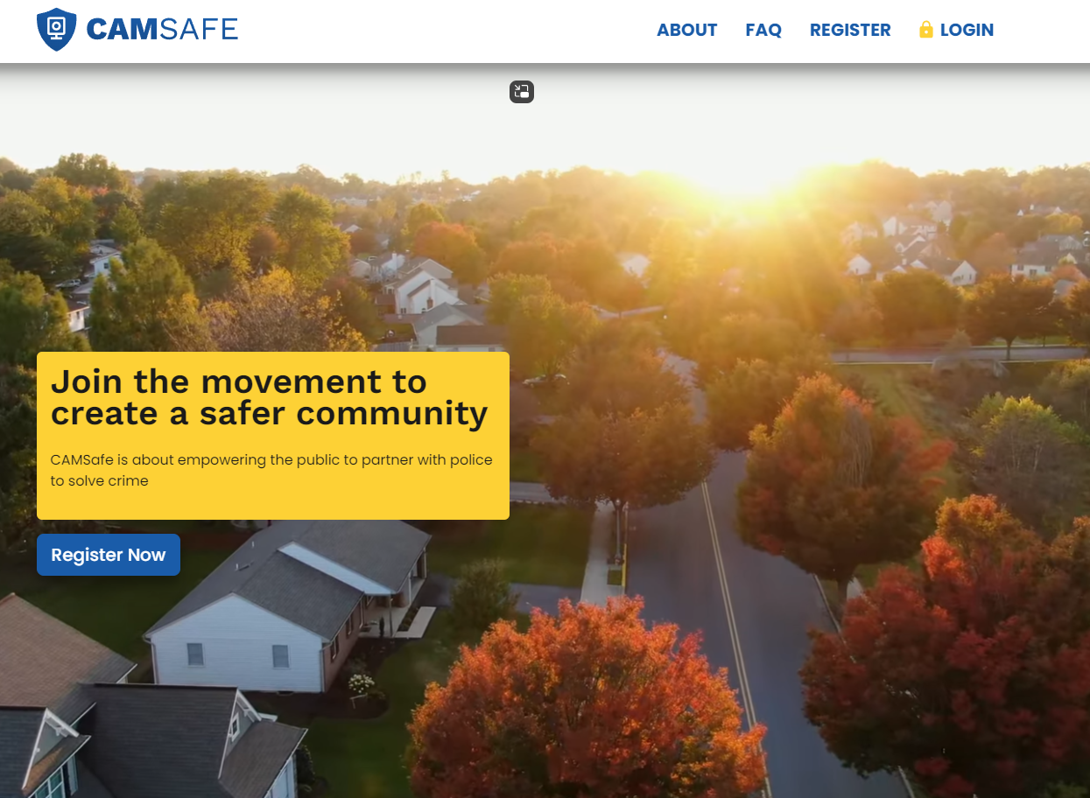1090x798 pixels.
Task: Select the LOGIN link in header
Action: click(x=967, y=30)
